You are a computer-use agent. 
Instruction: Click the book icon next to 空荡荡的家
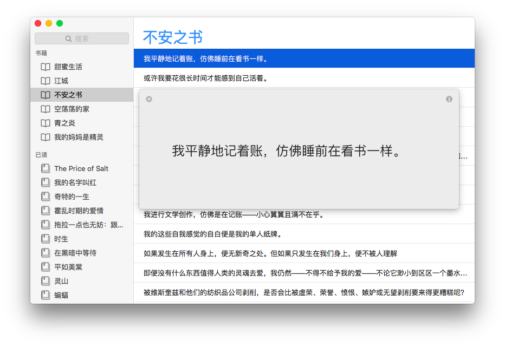[x=46, y=109]
